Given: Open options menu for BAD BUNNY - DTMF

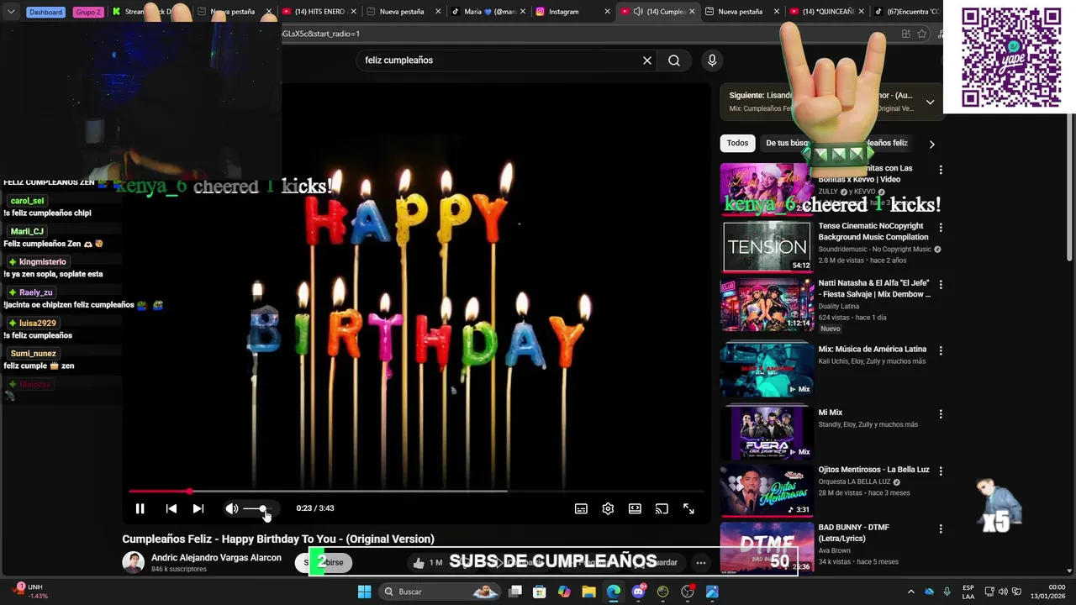Looking at the screenshot, I should click(941, 529).
